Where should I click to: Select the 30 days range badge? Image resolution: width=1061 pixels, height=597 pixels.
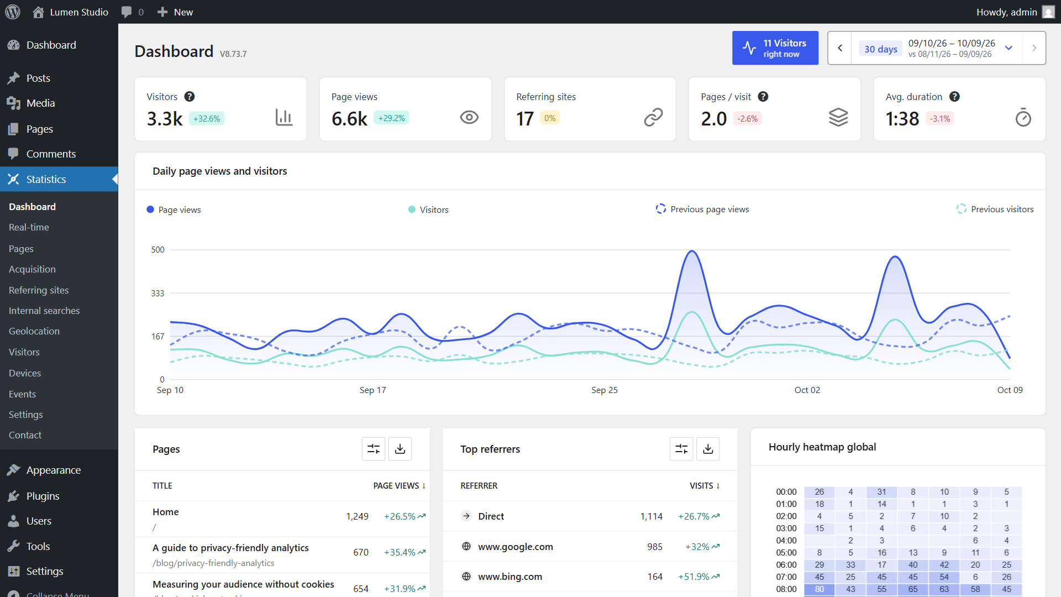point(880,49)
